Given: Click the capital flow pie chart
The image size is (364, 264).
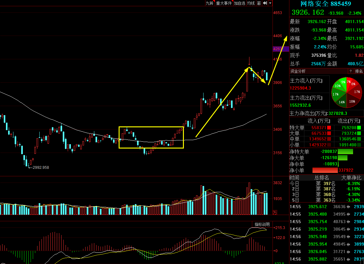Looking at the screenshot, I should (346, 93).
